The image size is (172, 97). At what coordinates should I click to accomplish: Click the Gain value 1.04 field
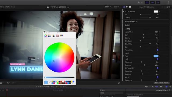coord(157,35)
